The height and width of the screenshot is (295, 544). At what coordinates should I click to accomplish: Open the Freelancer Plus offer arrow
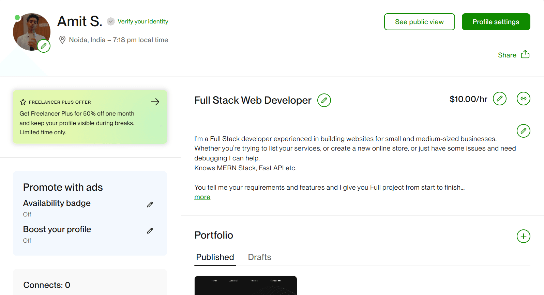click(x=155, y=102)
